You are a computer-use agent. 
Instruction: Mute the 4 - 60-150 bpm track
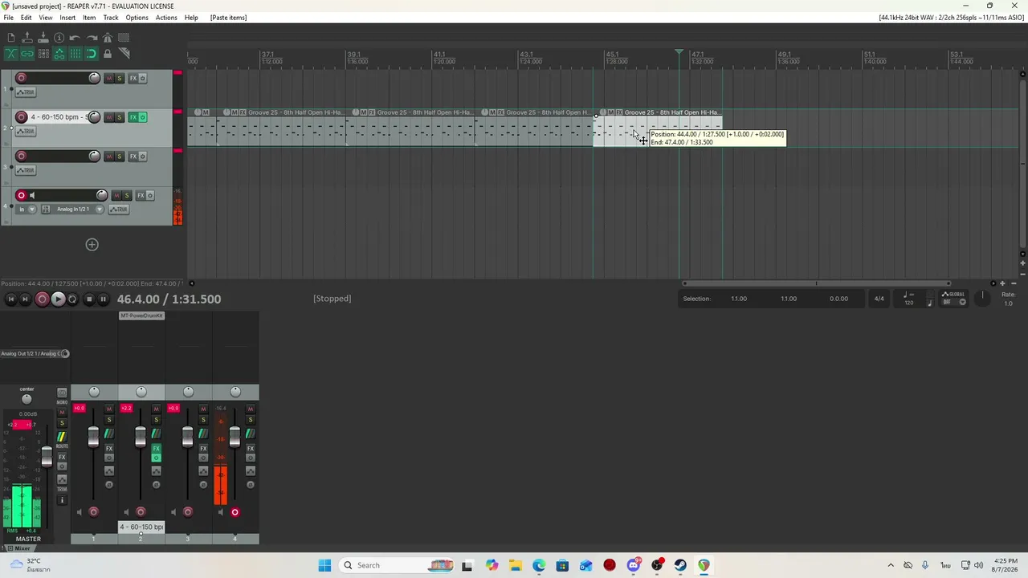coord(108,117)
